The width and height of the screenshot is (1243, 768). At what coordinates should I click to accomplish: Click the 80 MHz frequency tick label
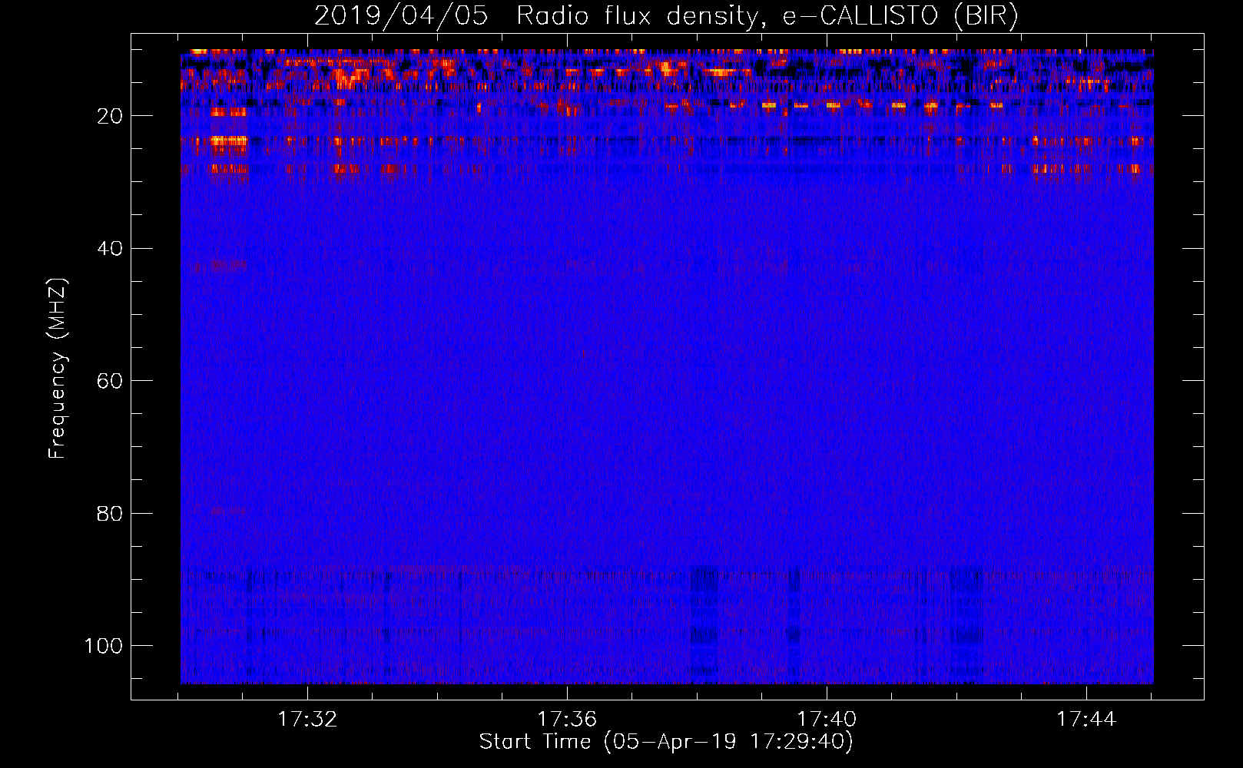[x=111, y=513]
